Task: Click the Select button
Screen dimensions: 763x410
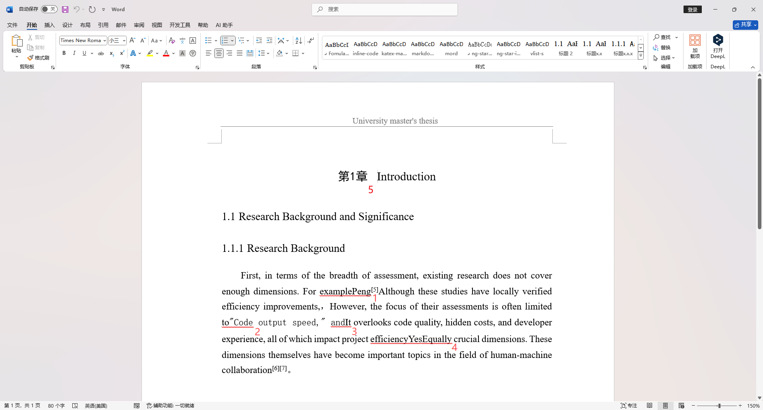Action: point(664,58)
